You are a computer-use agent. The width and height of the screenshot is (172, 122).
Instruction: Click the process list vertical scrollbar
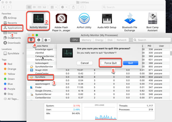(x=171, y=53)
